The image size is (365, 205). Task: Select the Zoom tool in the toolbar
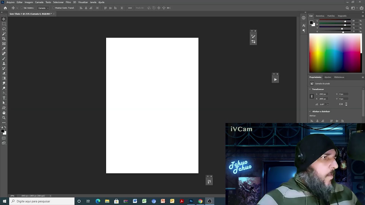(x=4, y=118)
